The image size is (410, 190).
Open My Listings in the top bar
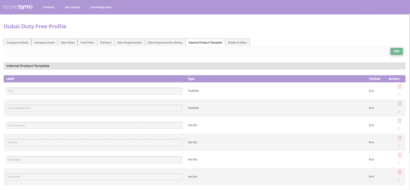73,7
